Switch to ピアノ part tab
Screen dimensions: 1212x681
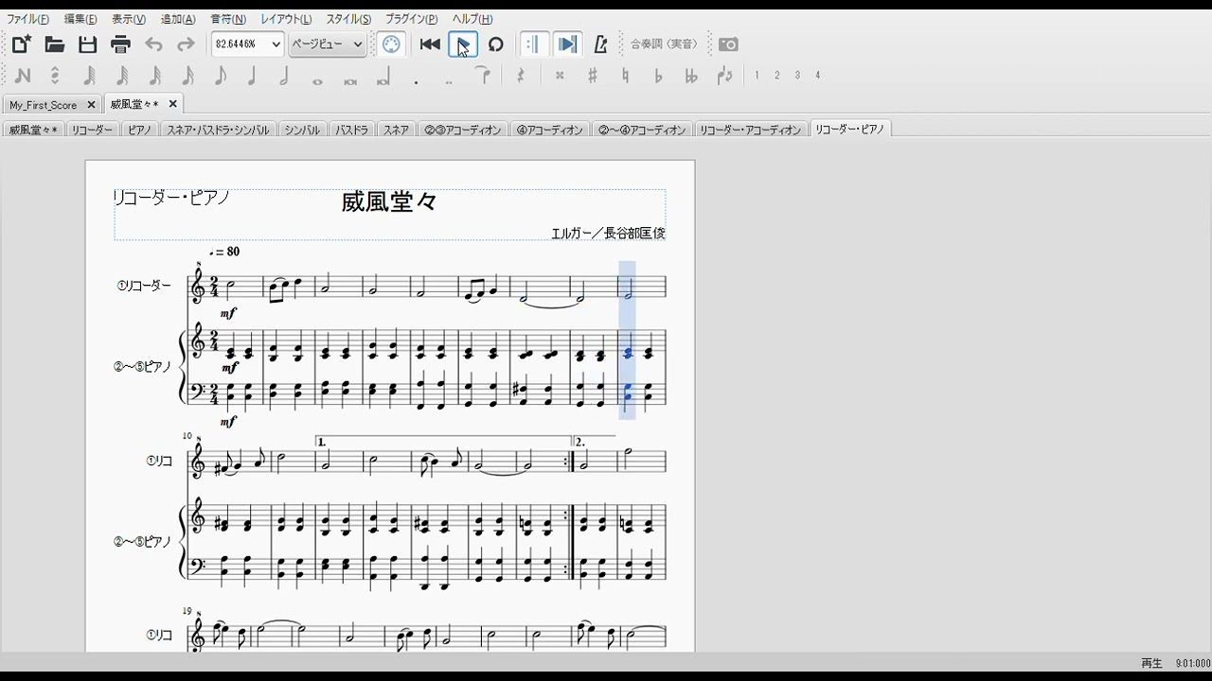click(140, 130)
